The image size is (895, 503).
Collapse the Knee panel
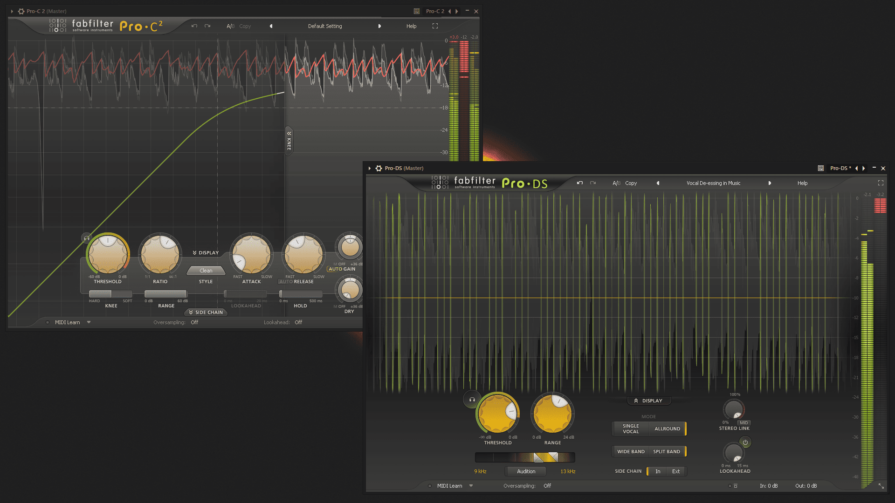coord(289,141)
